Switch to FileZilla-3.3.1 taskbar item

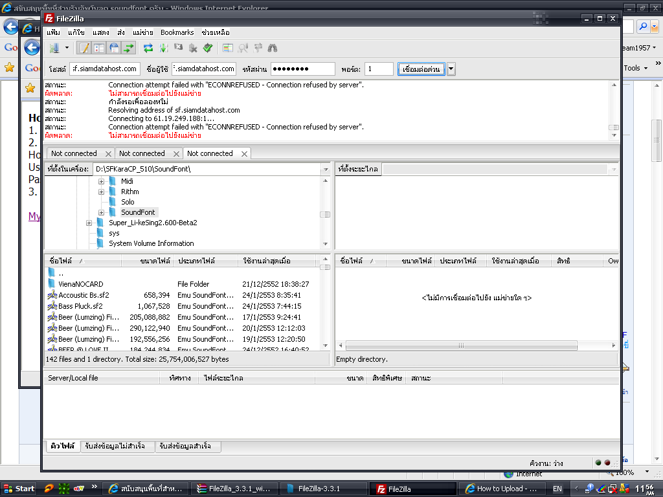point(322,489)
